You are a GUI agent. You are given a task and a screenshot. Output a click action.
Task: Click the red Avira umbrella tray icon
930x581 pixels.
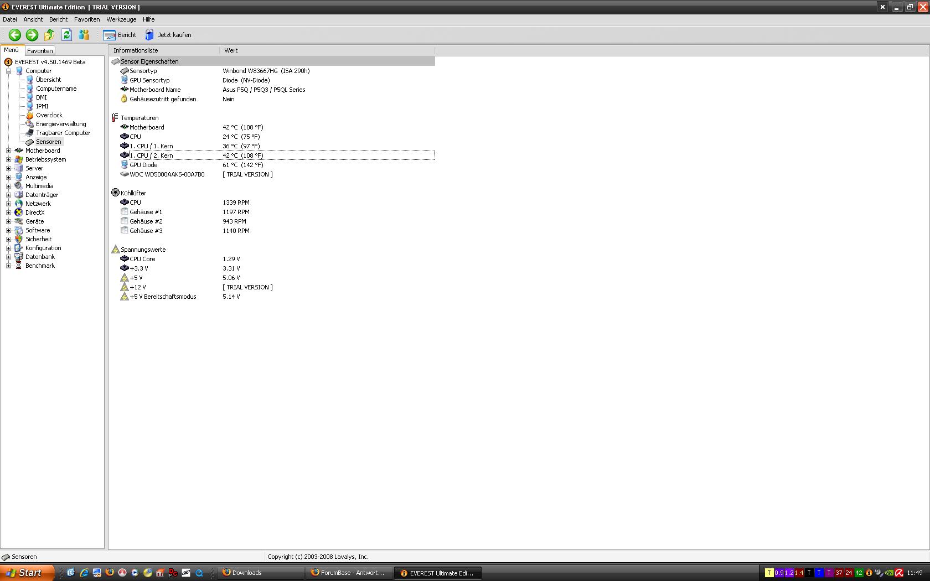[x=899, y=573]
